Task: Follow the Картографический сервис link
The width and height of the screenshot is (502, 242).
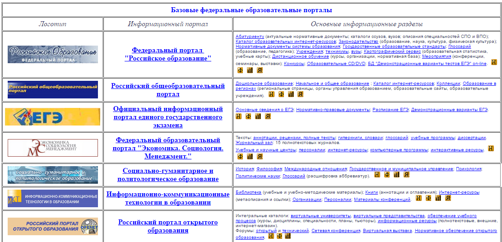Action: click(392, 51)
